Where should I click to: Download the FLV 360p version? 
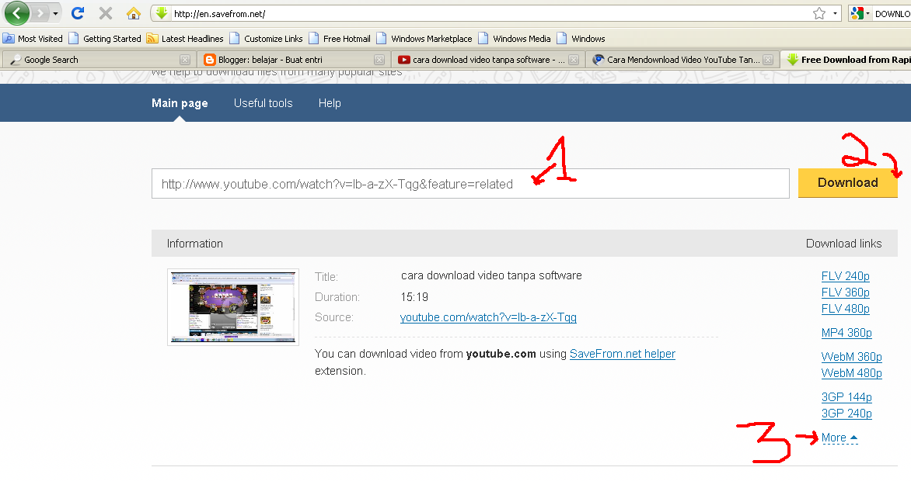click(846, 292)
